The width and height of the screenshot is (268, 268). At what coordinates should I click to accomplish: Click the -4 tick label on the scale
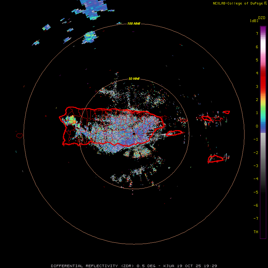256,179
